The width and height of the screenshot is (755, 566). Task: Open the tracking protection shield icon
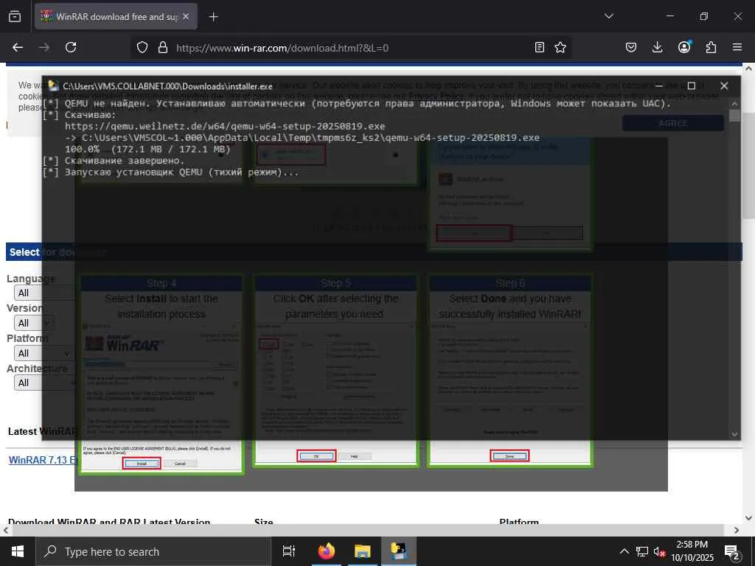(142, 47)
